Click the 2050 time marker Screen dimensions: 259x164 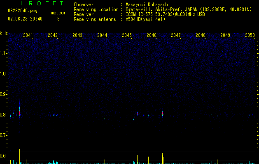click(250, 35)
